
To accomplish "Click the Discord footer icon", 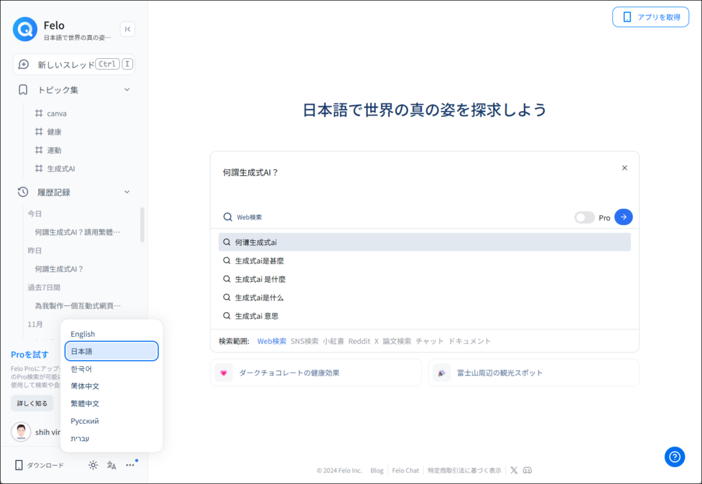I will click(x=527, y=470).
